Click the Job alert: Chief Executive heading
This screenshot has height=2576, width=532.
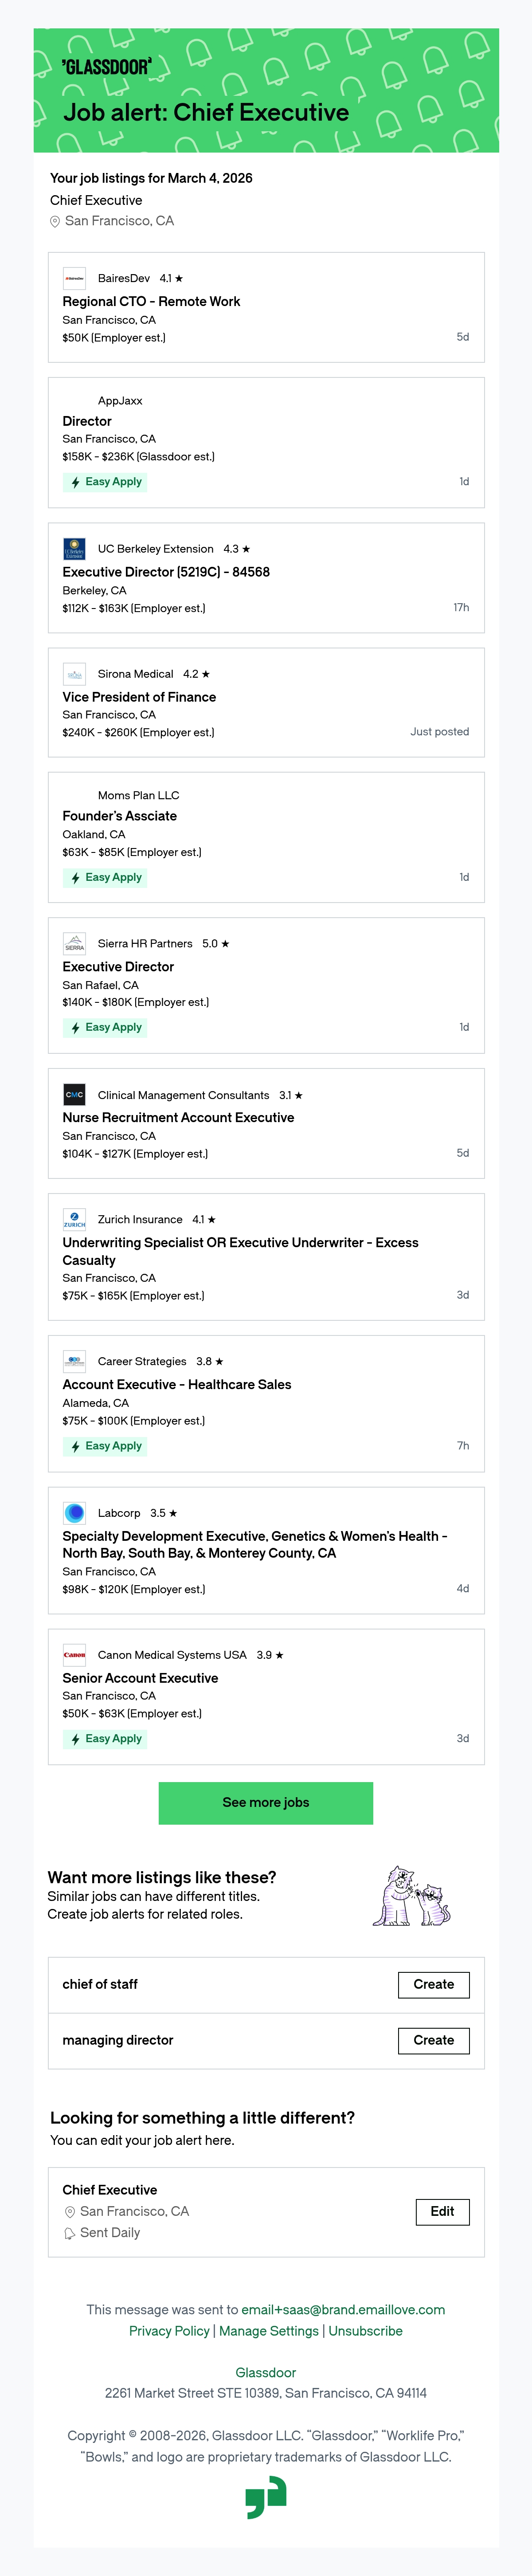[206, 113]
